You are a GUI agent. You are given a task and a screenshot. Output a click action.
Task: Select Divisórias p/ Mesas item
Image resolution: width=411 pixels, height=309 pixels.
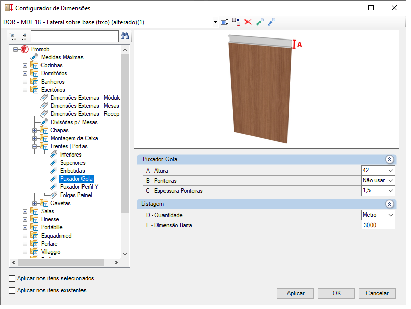(74, 122)
